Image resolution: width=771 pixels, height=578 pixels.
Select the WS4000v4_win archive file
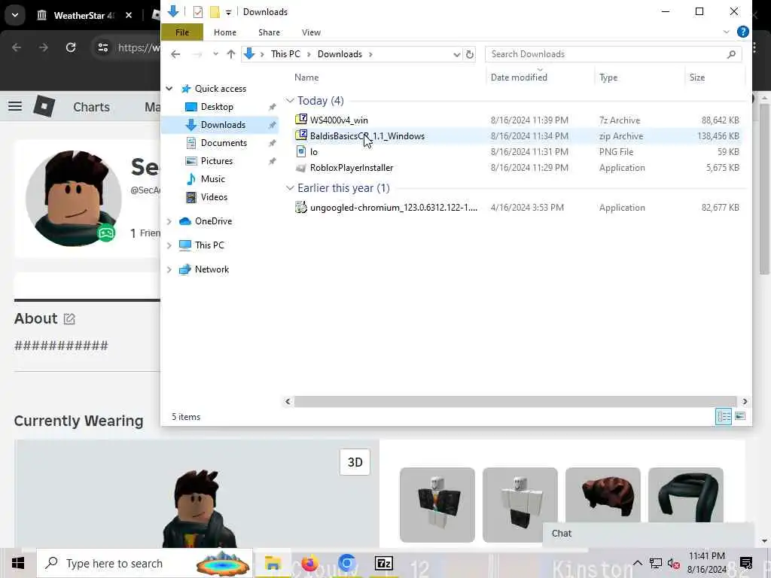point(339,120)
